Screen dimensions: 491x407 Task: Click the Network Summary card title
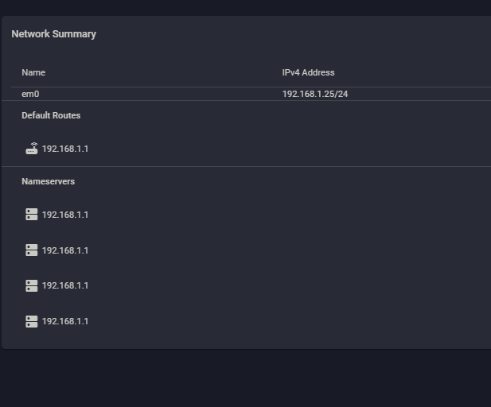[54, 34]
